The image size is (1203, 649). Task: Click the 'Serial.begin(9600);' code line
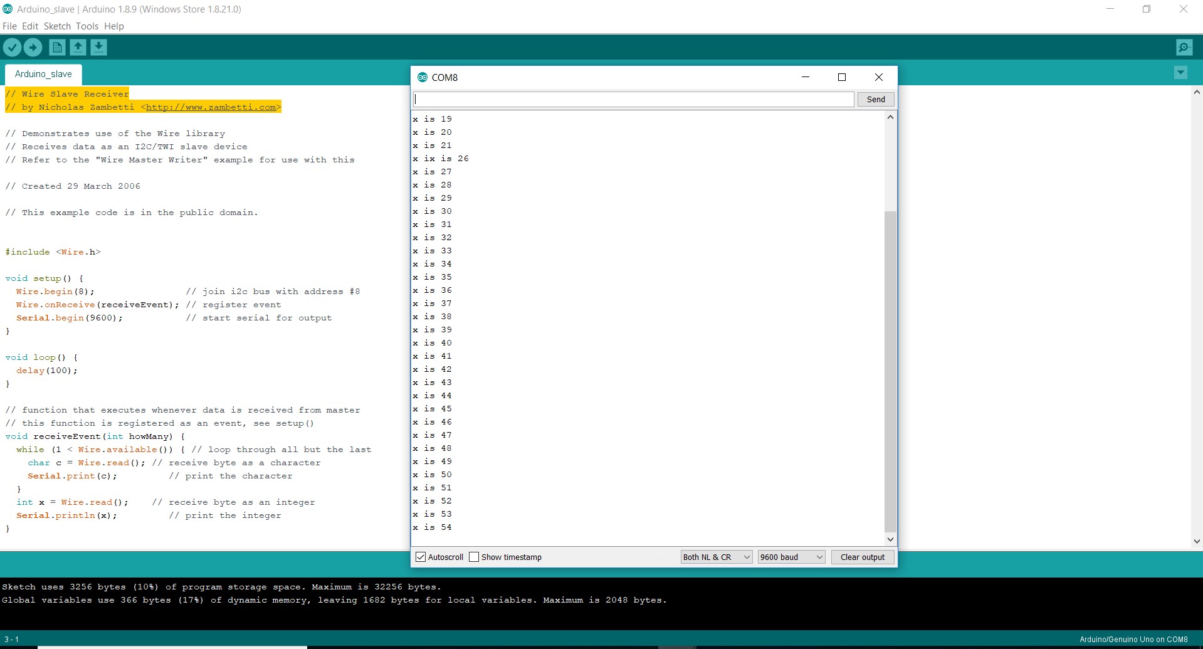point(70,318)
